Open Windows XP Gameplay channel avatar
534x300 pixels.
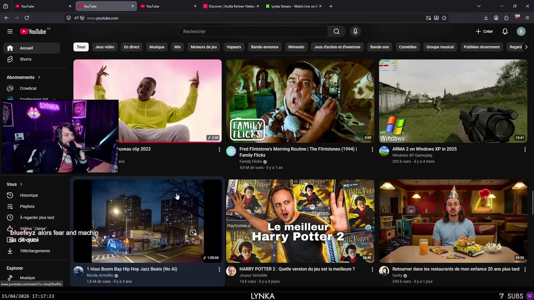click(x=384, y=151)
